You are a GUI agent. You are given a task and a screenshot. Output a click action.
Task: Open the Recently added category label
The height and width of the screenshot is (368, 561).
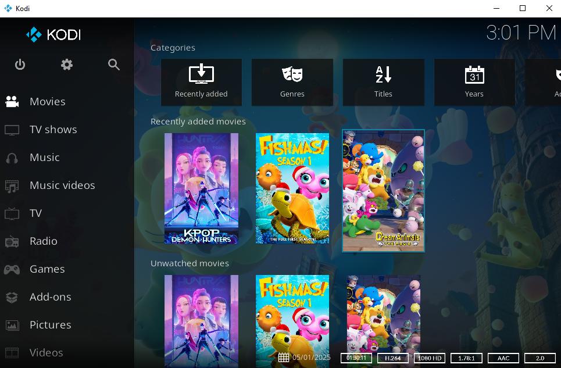201,94
